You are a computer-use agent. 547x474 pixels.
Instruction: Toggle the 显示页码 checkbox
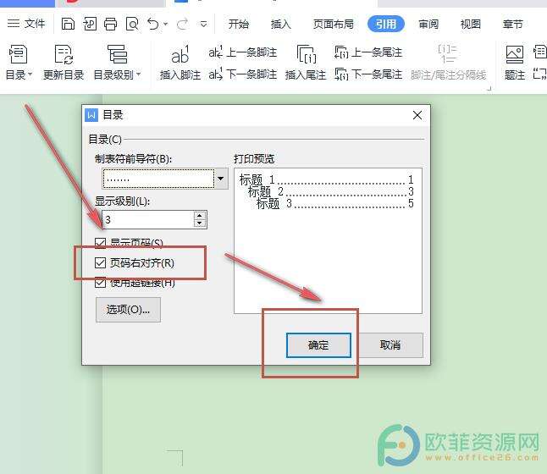tap(101, 243)
